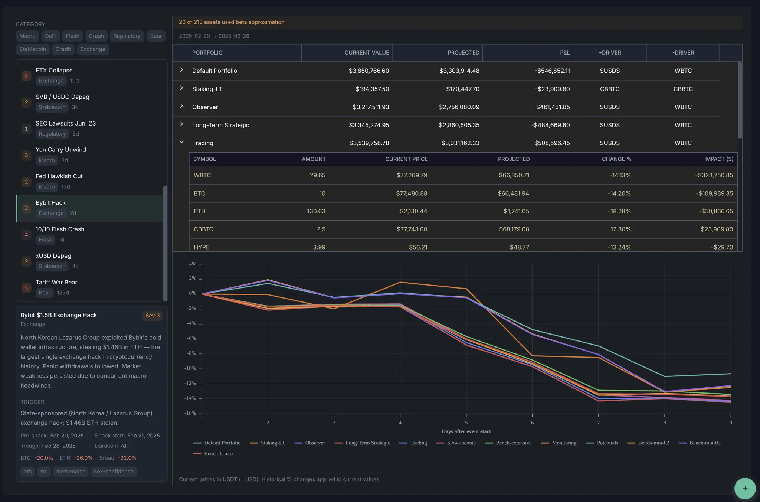Click the scenario list scrollbar
This screenshot has height=502, width=760.
click(x=165, y=243)
